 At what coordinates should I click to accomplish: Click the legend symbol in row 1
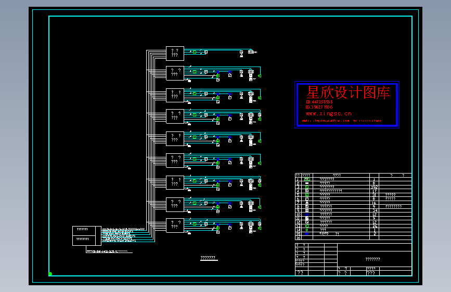click(x=307, y=179)
